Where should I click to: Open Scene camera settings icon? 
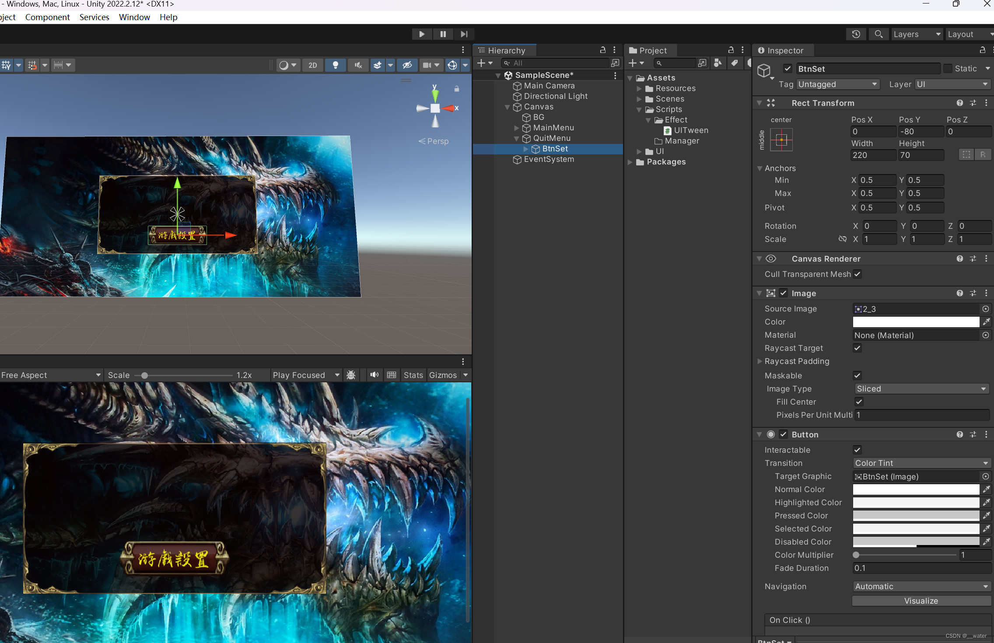pyautogui.click(x=427, y=65)
